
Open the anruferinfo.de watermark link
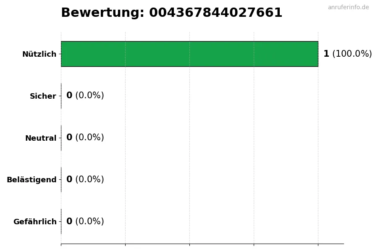348,7
